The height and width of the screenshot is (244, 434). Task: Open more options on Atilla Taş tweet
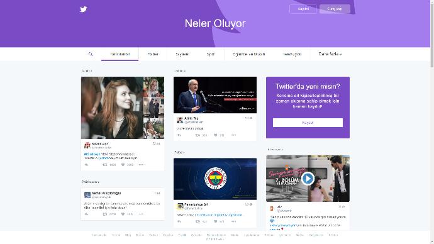(x=234, y=135)
